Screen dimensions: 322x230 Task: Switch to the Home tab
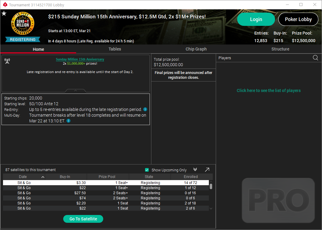(x=39, y=49)
